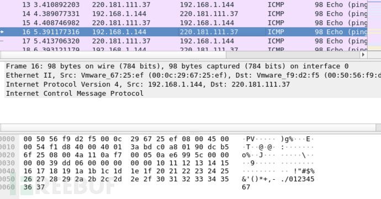Click hex byte f9 in offset 0000 row
Viewport: 381px width, 199px height.
[66, 139]
